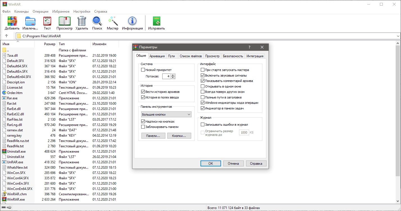
Task: Switch to the Безопасность tab
Action: coord(233,56)
